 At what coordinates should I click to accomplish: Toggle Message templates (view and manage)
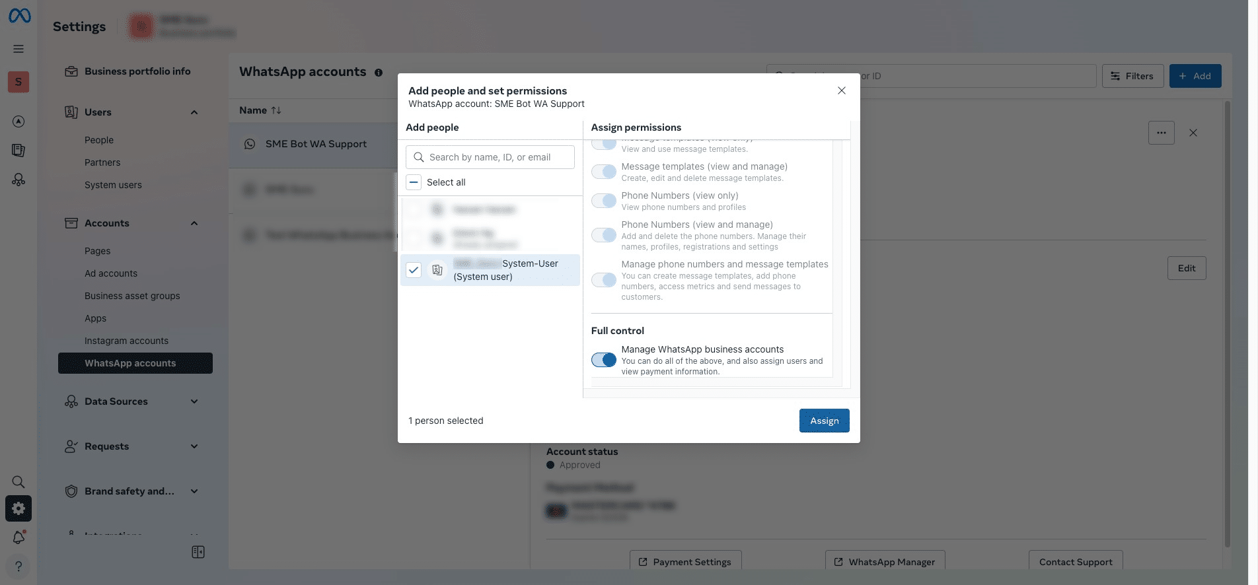click(604, 172)
